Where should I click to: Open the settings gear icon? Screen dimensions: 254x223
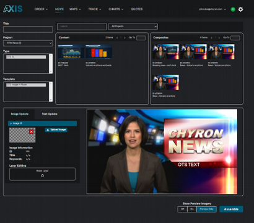coord(240,9)
